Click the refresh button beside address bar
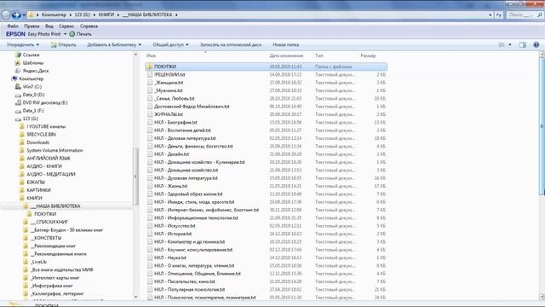The width and height of the screenshot is (545, 307). coord(499,15)
